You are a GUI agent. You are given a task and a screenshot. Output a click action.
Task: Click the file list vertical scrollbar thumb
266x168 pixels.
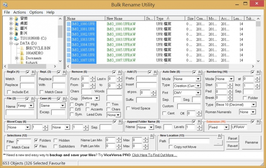(x=258, y=24)
